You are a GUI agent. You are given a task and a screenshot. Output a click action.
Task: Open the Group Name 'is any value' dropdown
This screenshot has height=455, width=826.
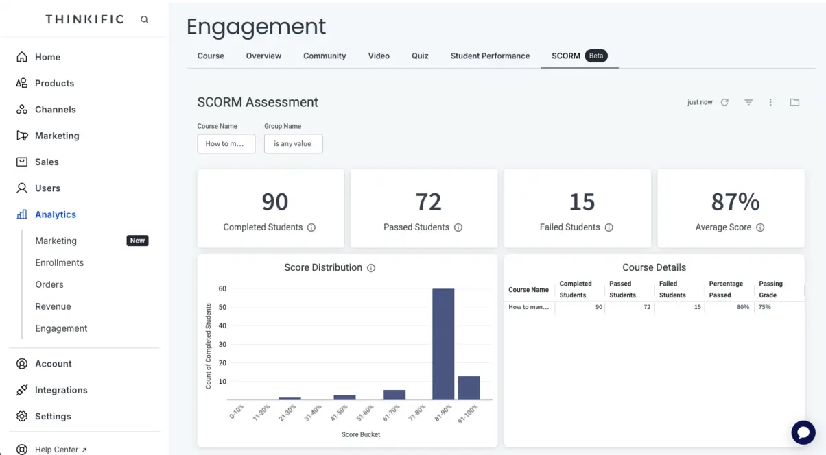293,144
